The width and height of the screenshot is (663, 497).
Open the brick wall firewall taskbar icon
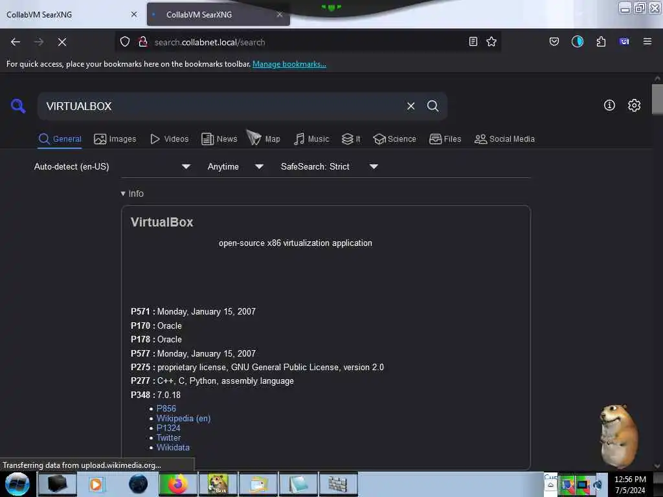(x=338, y=484)
